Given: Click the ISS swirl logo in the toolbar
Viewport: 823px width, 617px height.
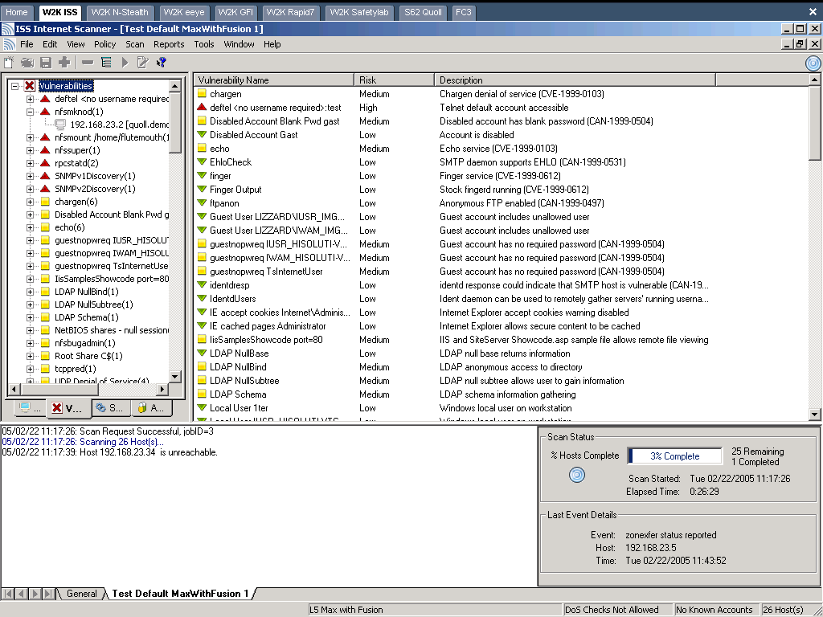Looking at the screenshot, I should 813,63.
